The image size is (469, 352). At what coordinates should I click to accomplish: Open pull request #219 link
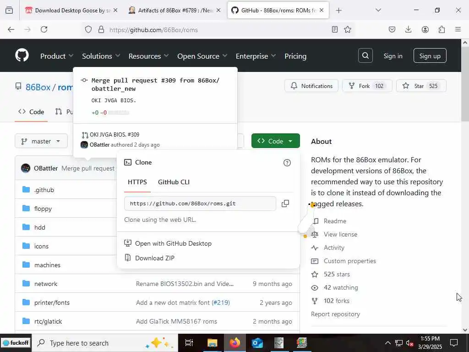pos(221,302)
